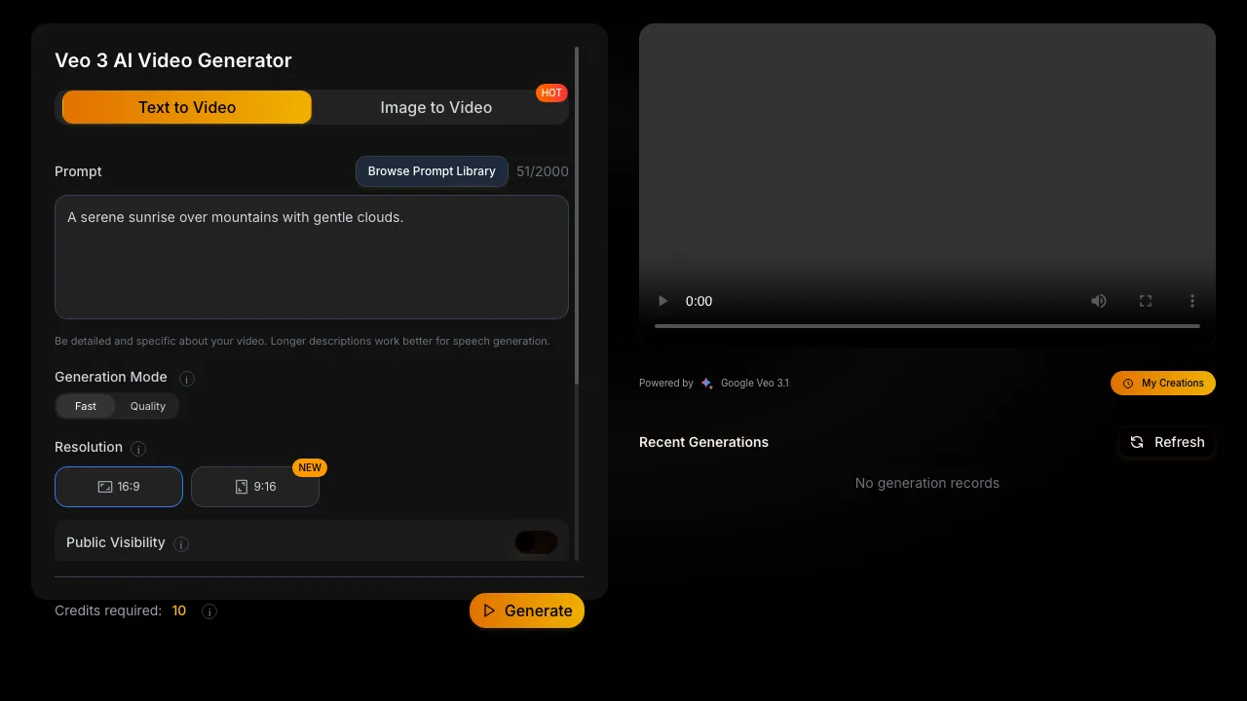This screenshot has height=701, width=1247.
Task: Switch to the Image to Video tab
Action: (x=435, y=107)
